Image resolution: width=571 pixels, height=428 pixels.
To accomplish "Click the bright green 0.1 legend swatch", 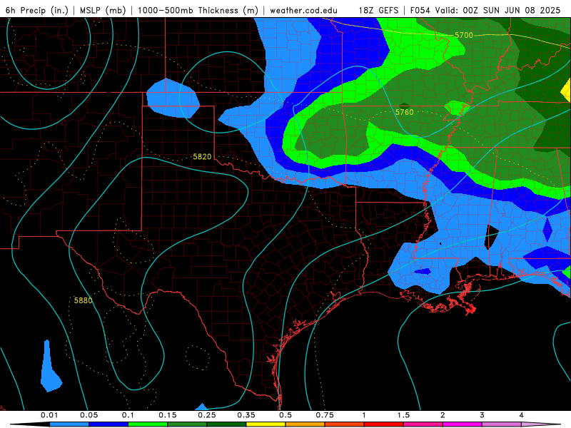I will (148, 424).
